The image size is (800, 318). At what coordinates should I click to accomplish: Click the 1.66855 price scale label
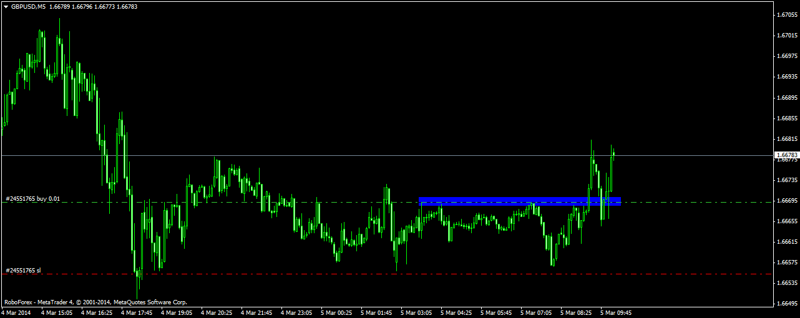787,118
